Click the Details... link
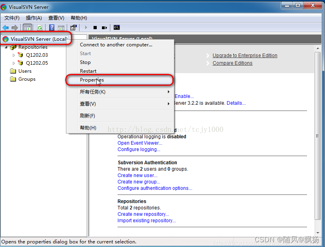The image size is (325, 247). pyautogui.click(x=236, y=103)
